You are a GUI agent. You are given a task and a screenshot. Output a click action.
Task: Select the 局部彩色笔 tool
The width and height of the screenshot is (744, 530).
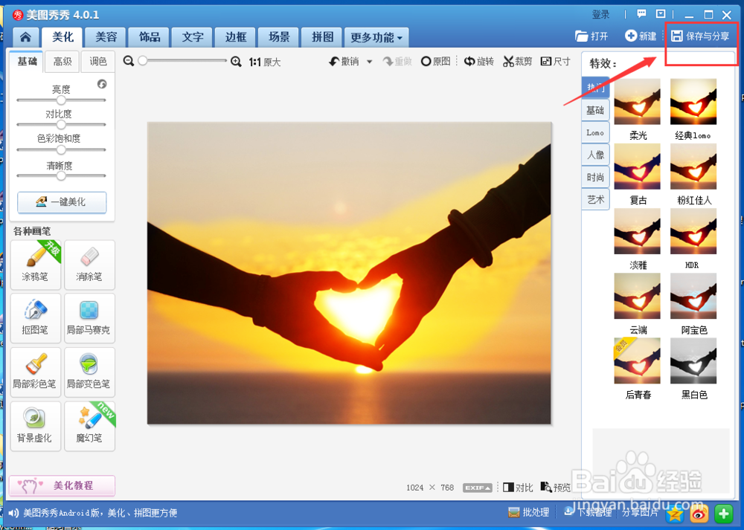click(36, 372)
